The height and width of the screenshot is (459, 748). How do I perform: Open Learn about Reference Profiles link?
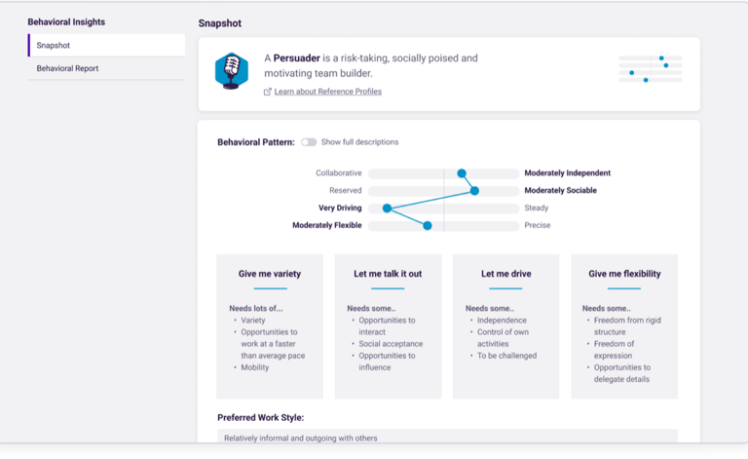(327, 92)
